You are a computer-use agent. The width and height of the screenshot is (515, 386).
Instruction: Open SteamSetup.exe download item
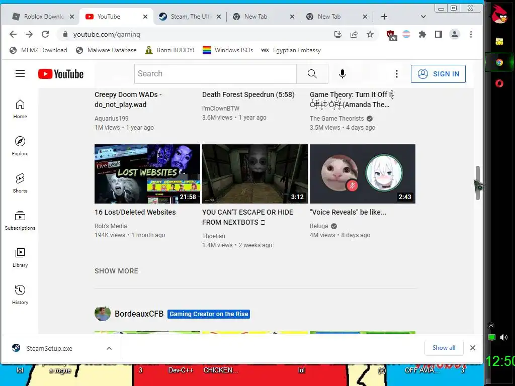[x=49, y=348]
